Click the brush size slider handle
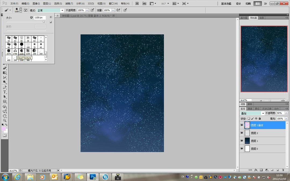The width and height of the screenshot is (290, 181). [44, 22]
